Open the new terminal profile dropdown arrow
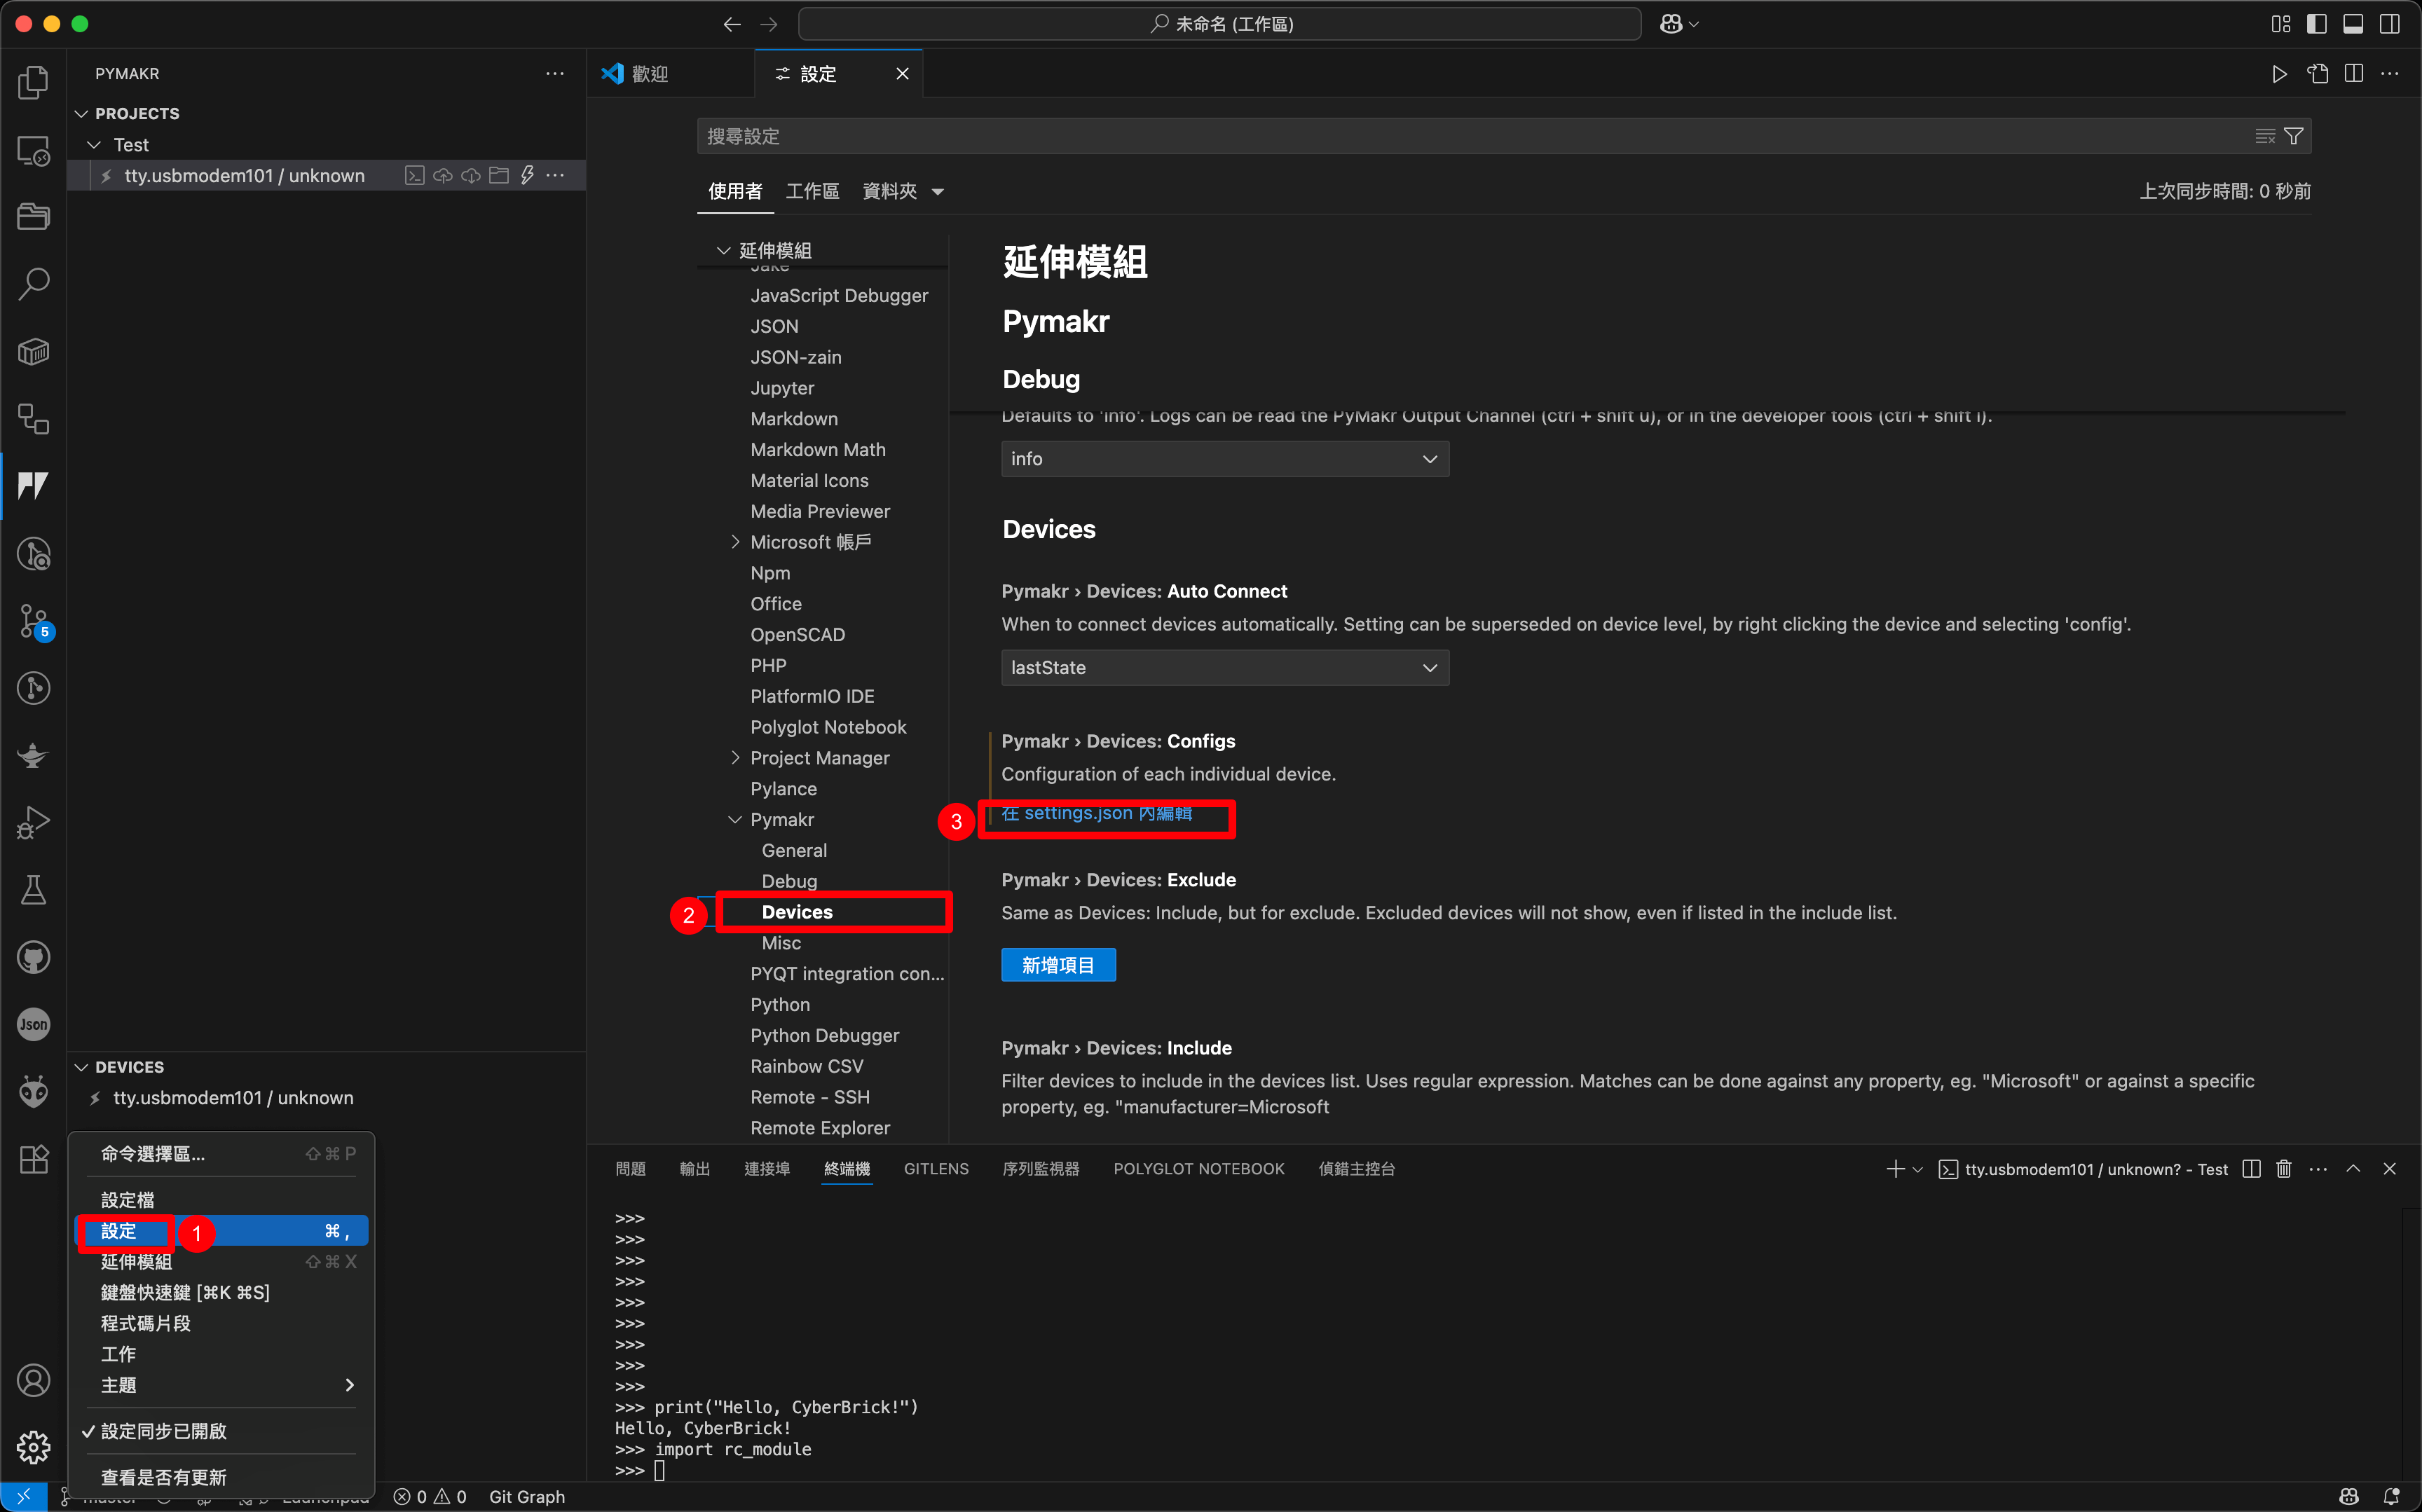This screenshot has width=2422, height=1512. pyautogui.click(x=1918, y=1169)
